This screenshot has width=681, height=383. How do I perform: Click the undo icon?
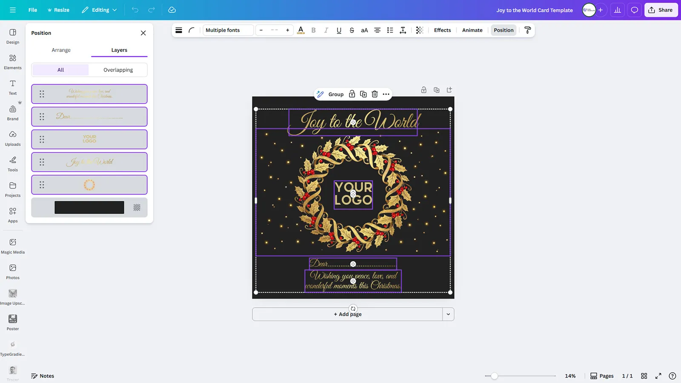[135, 9]
